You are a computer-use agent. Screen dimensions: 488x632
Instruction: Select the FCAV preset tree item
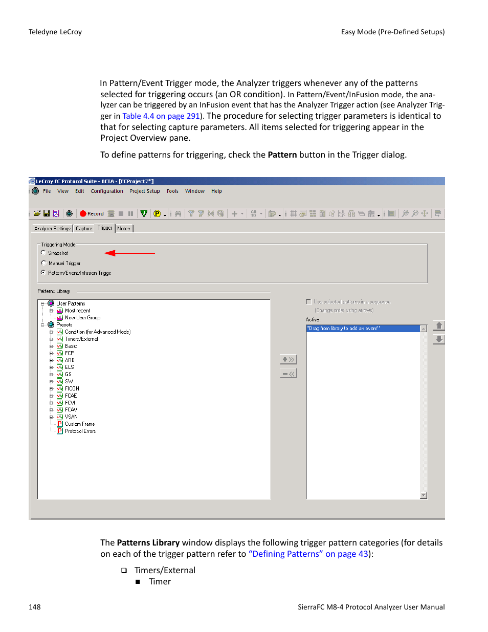point(71,410)
